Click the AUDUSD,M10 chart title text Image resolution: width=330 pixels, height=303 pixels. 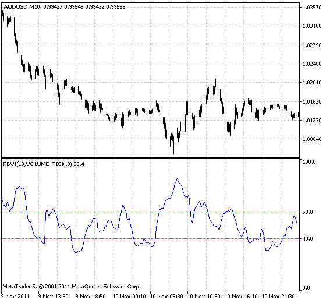[x=22, y=7]
